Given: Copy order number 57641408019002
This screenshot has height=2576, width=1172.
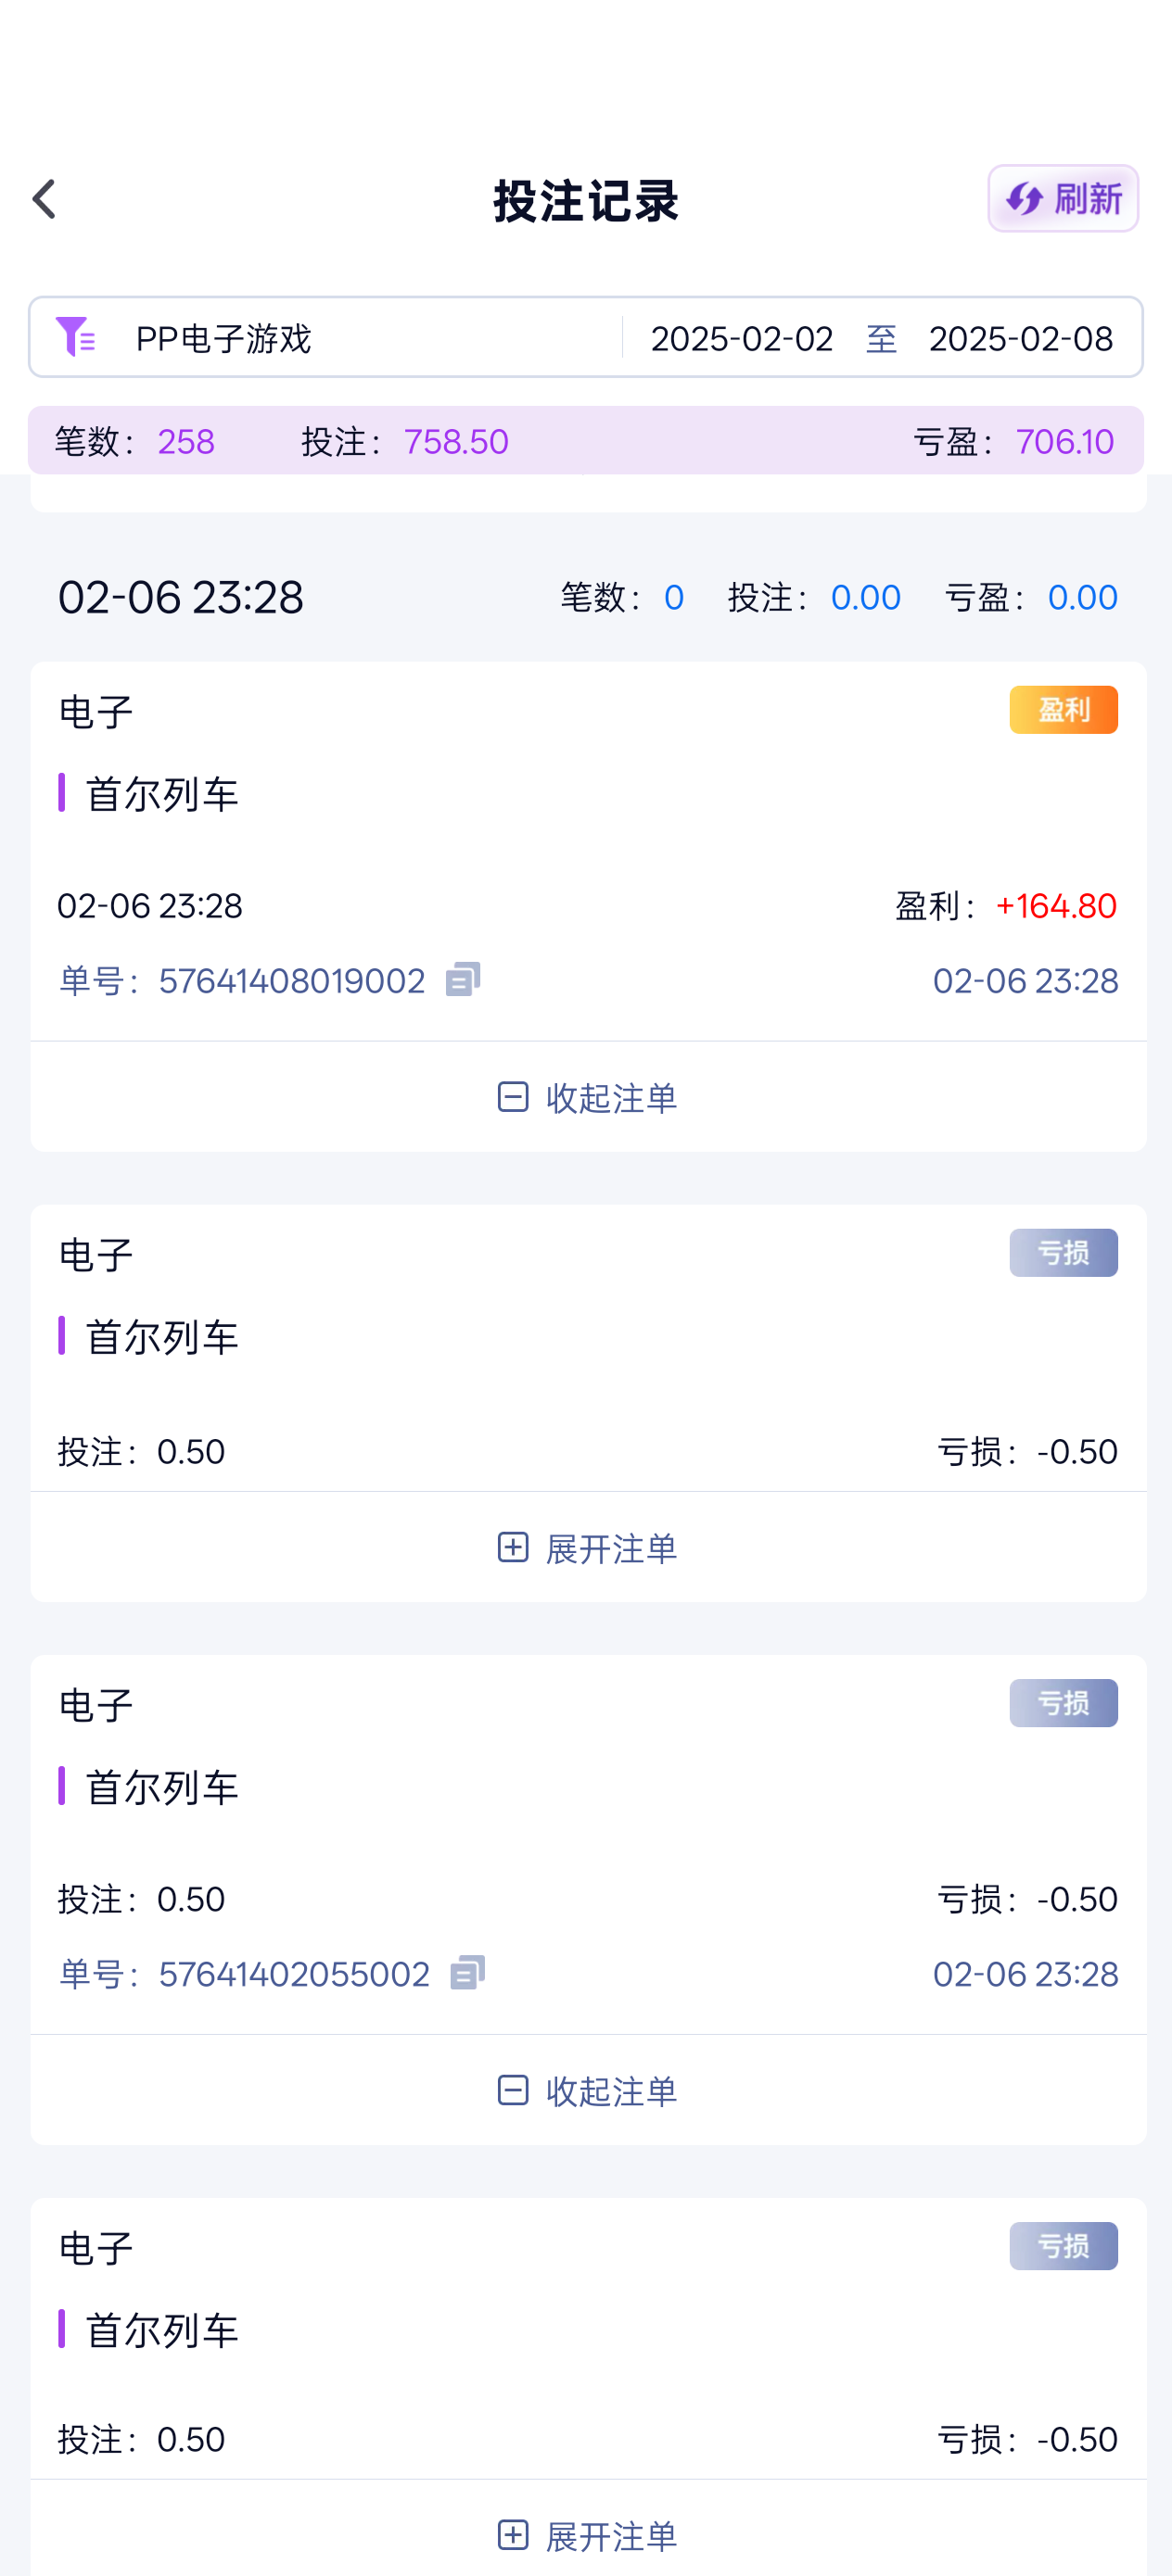Looking at the screenshot, I should [x=464, y=979].
